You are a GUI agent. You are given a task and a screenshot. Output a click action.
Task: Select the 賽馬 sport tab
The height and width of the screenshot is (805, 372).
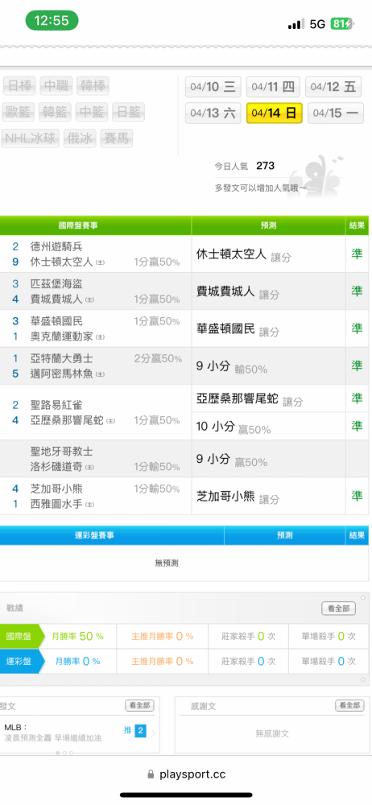117,138
